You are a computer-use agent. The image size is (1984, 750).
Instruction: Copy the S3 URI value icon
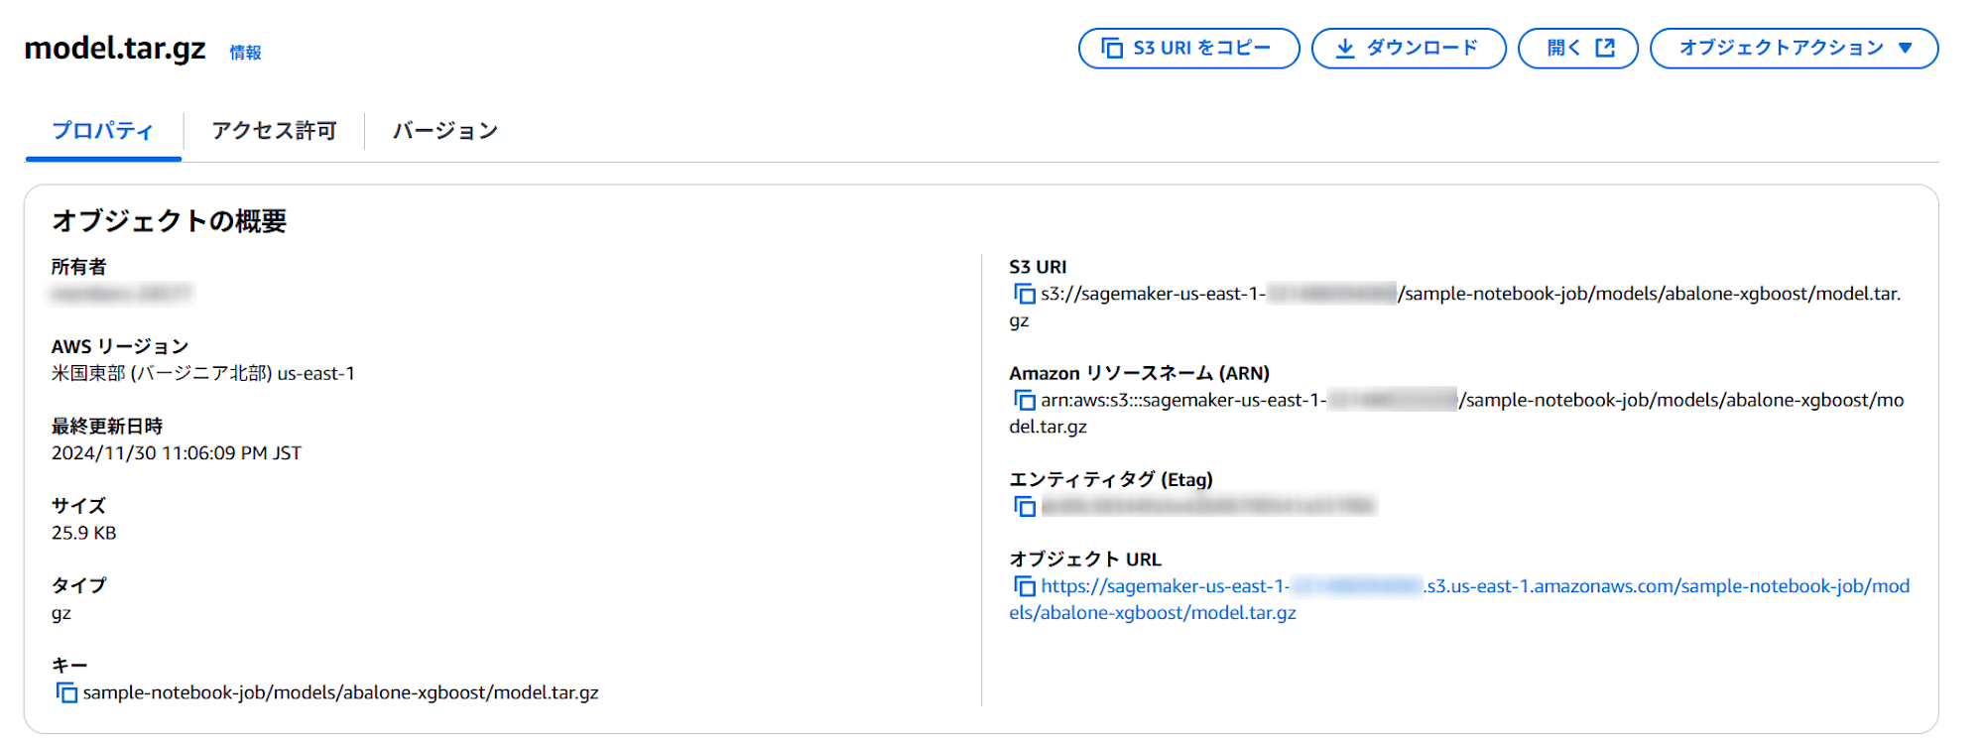point(1024,294)
